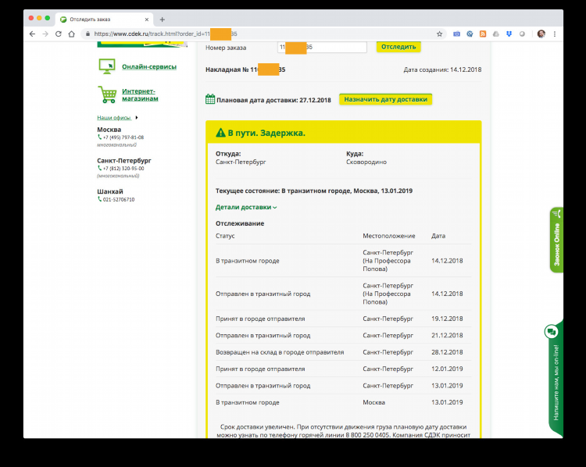Screen dimensions: 586x467
Task: Expand the Наши офисы list arrow
Action: (x=137, y=118)
